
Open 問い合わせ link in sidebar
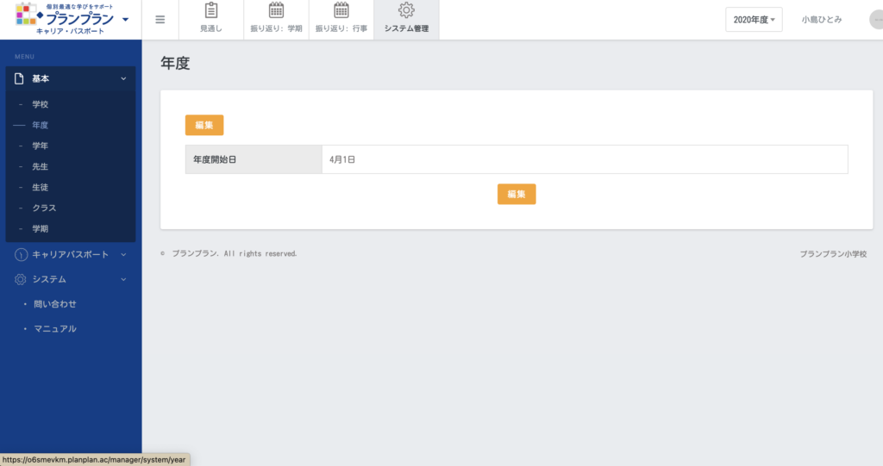click(x=54, y=304)
